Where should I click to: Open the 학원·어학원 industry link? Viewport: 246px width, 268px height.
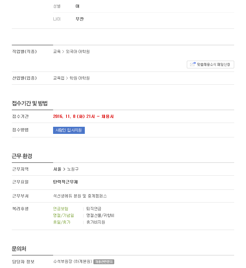click(80, 78)
